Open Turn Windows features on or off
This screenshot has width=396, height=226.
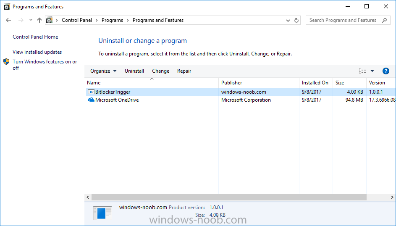[45, 65]
